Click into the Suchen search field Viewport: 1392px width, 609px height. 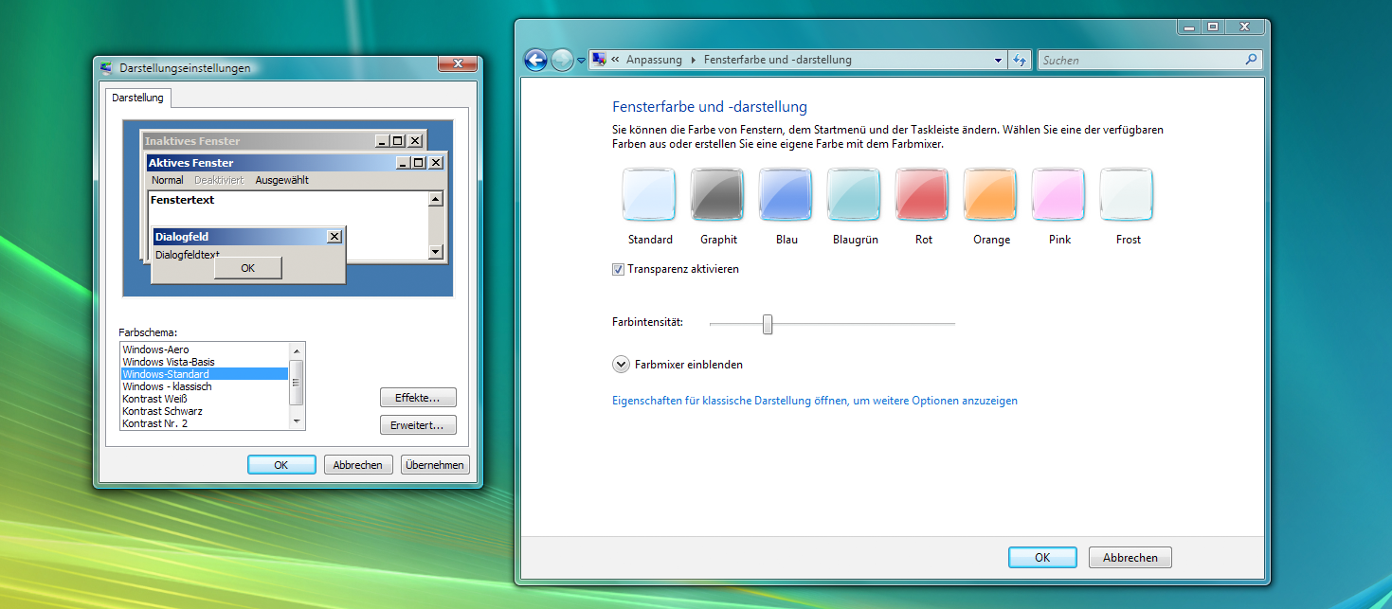(x=1140, y=60)
